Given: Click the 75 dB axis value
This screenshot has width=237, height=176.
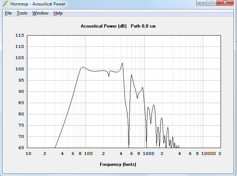Looking at the screenshot, I should point(21,125).
